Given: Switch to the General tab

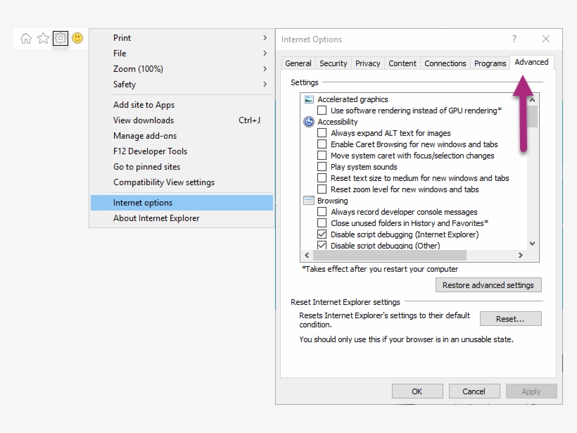Looking at the screenshot, I should tap(298, 63).
